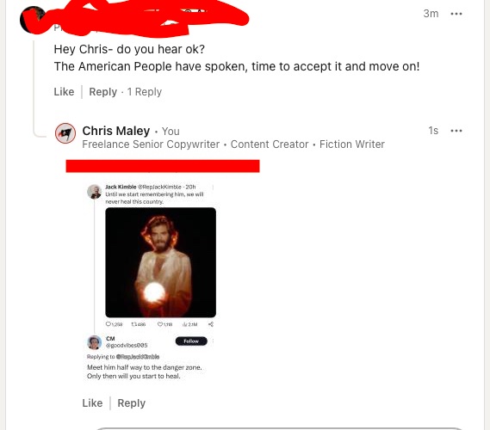Like the 'Hey Chris' comment

pyautogui.click(x=64, y=92)
